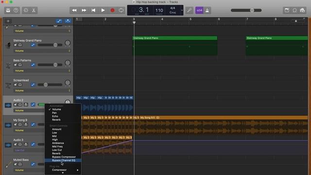
Task: Choose Bypass Compressor in the menu
Action: (x=63, y=157)
